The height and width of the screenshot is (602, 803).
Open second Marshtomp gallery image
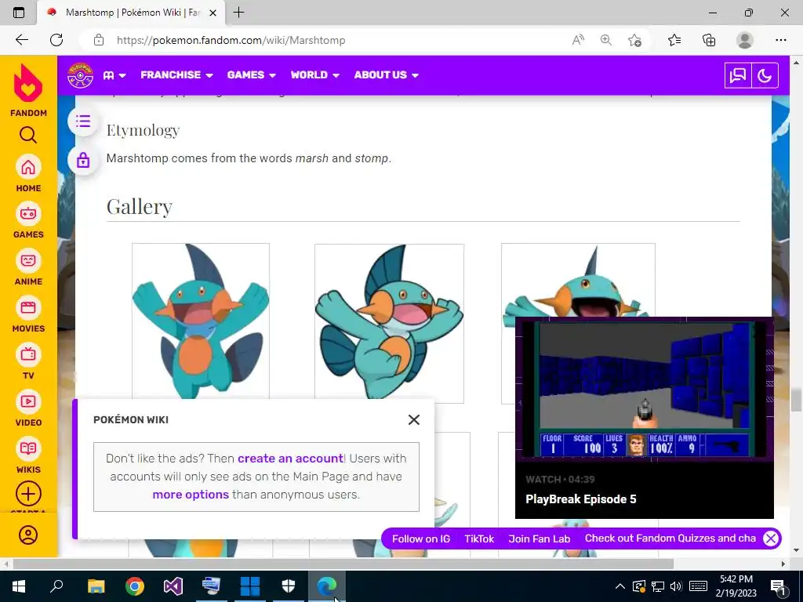coord(389,324)
